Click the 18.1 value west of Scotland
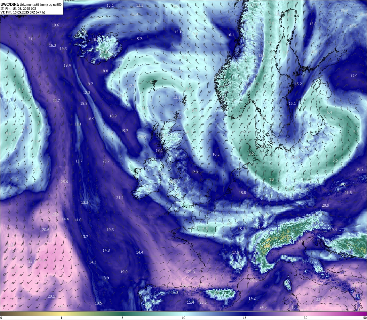The image size is (367, 320). click(159, 151)
